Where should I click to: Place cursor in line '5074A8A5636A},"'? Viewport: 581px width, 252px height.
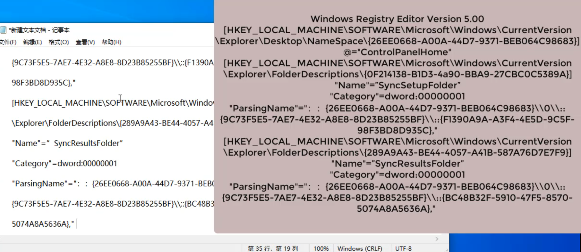(x=43, y=224)
